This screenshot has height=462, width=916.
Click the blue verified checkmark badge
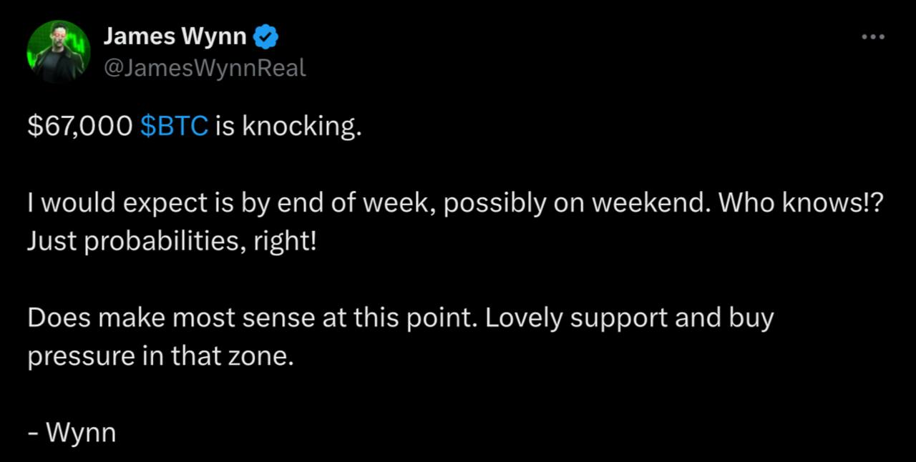click(267, 36)
